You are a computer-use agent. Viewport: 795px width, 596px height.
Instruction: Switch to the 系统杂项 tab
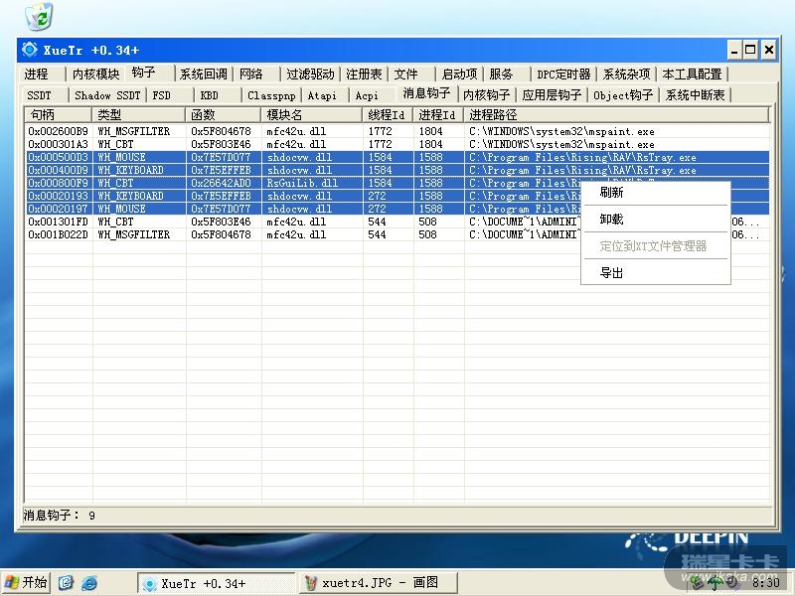[626, 74]
